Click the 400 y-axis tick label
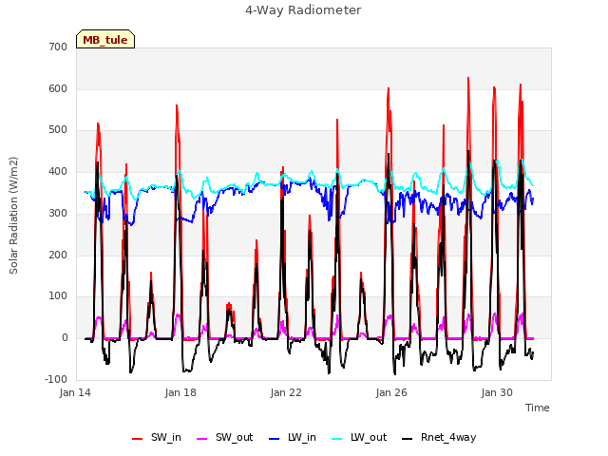608x456 pixels. click(58, 172)
